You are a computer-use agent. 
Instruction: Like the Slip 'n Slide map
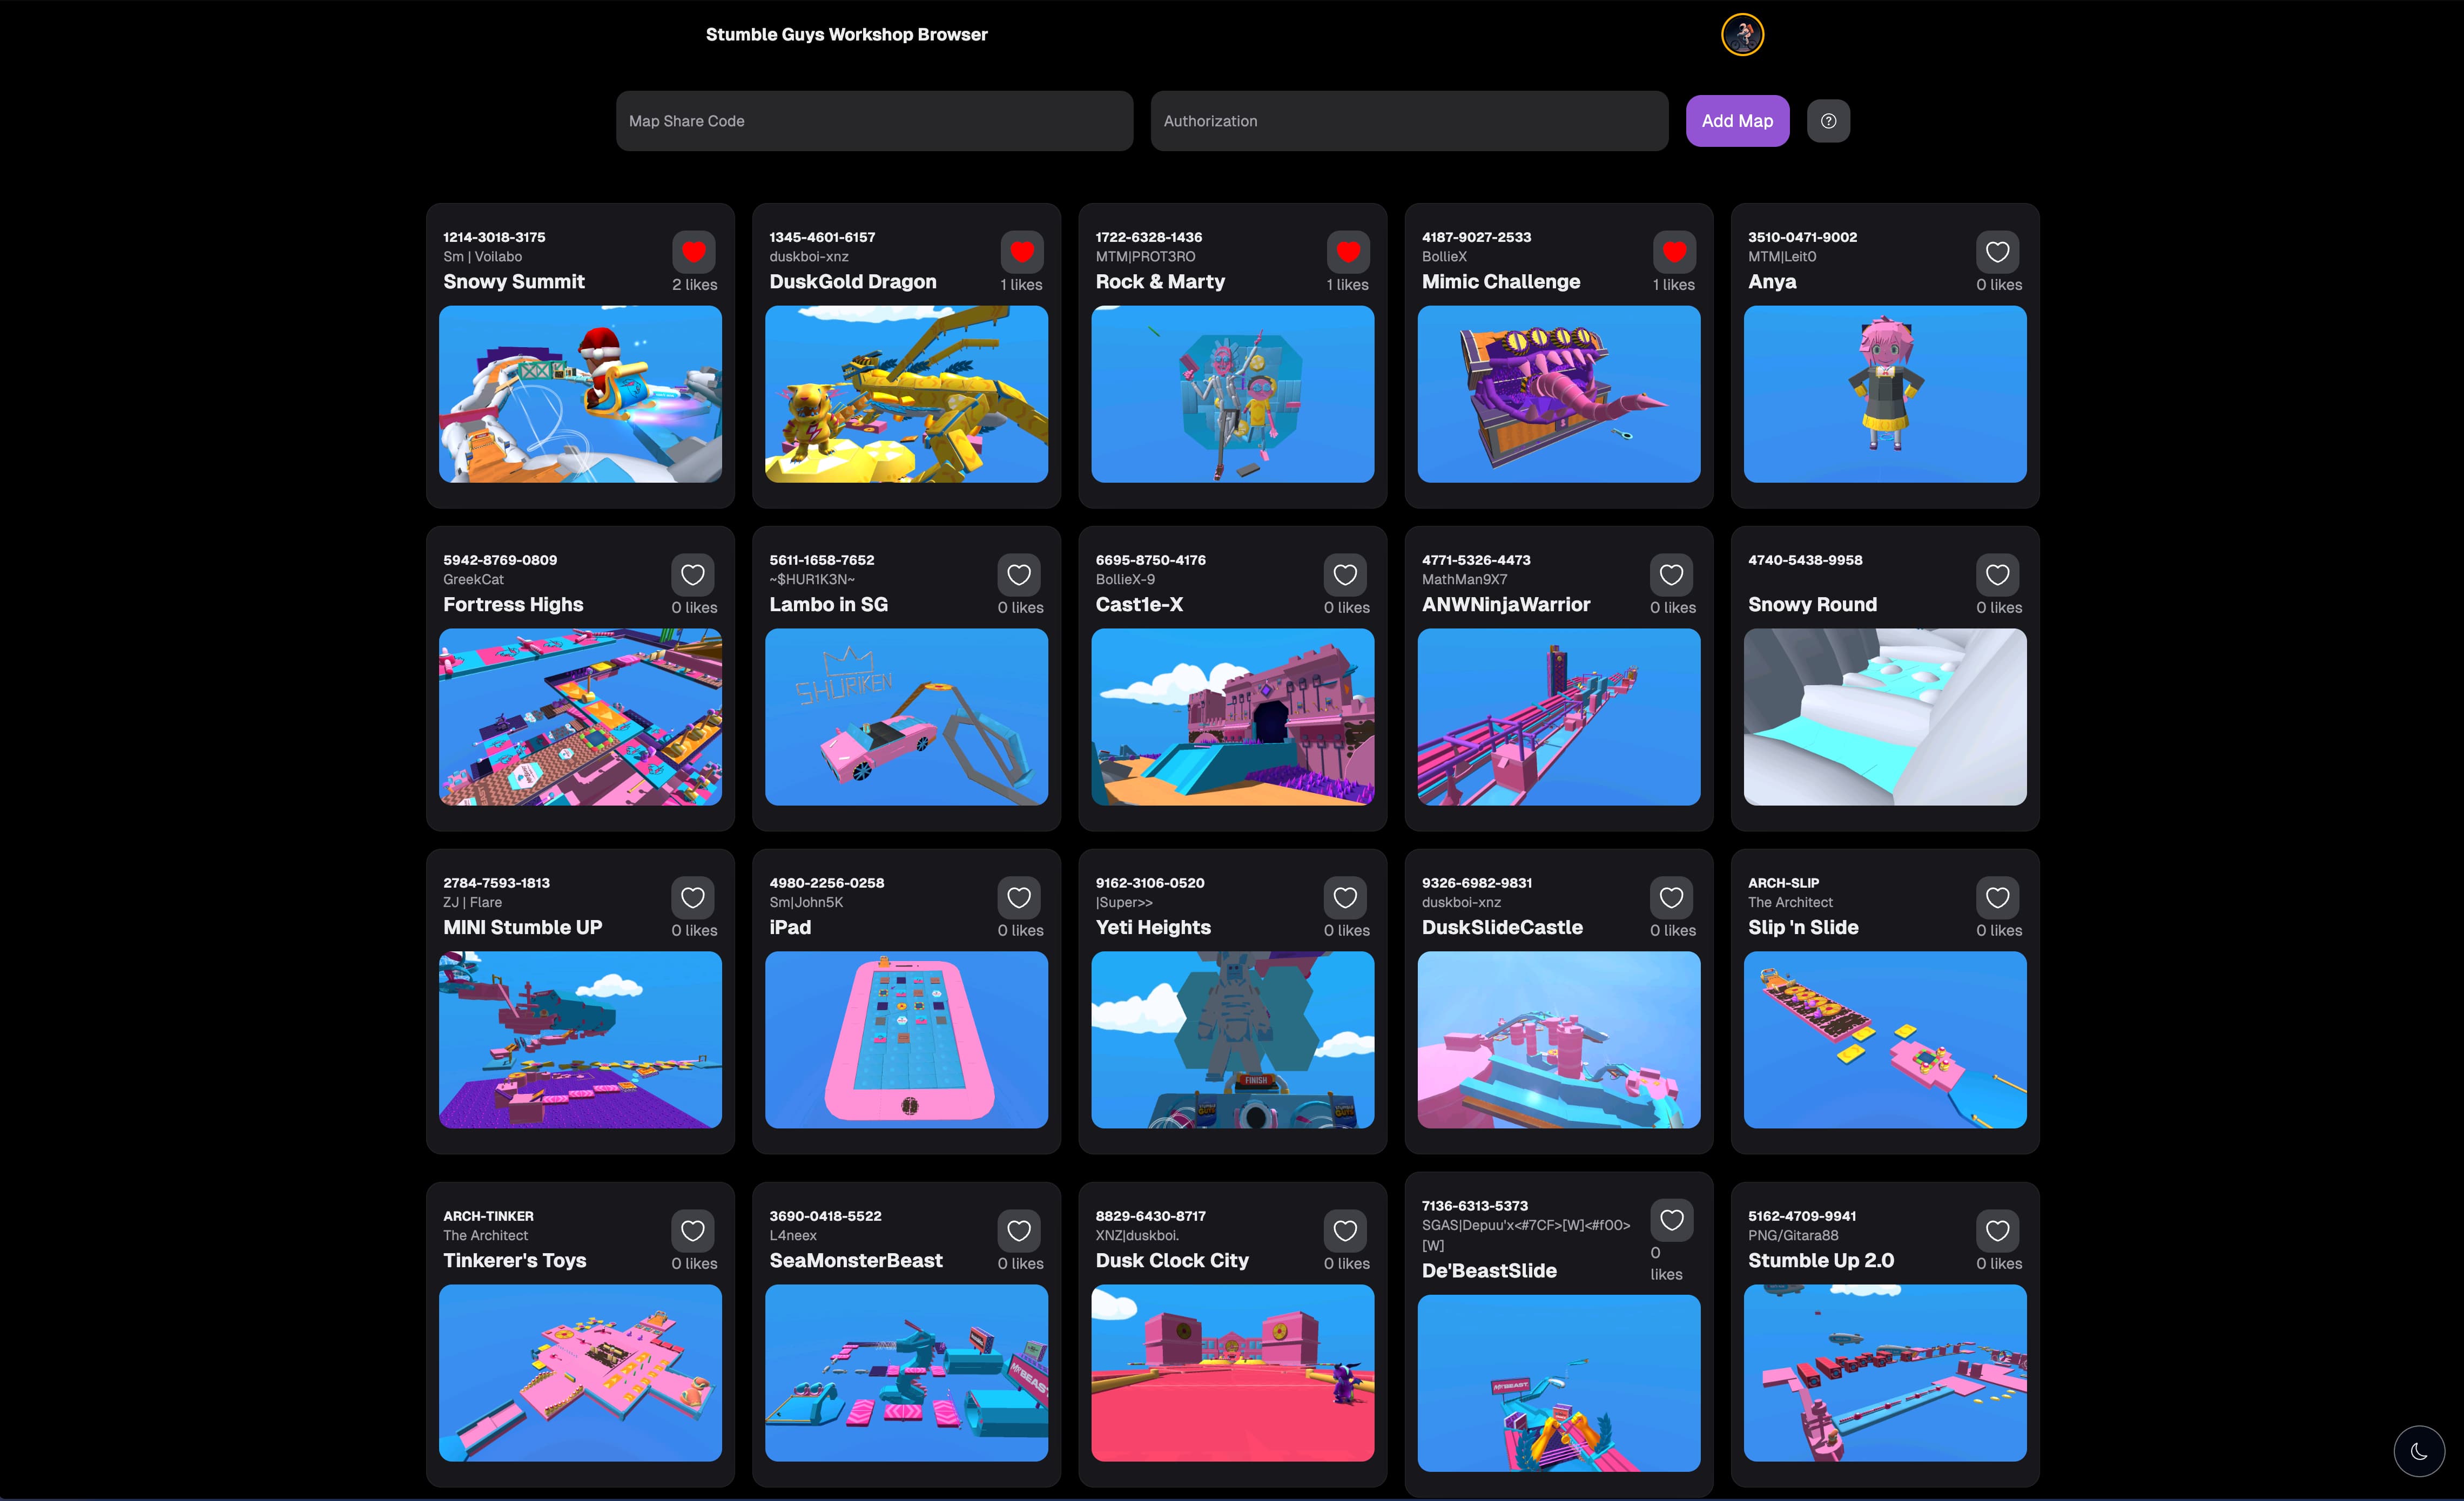click(1997, 897)
